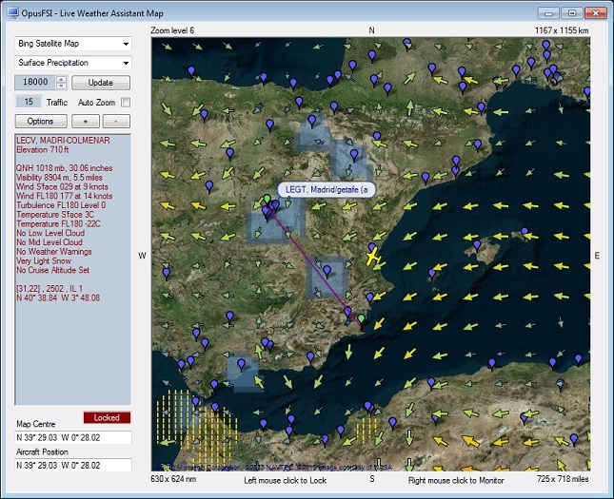
Task: Click weather station pin on Ibiza island
Action: coord(431,274)
